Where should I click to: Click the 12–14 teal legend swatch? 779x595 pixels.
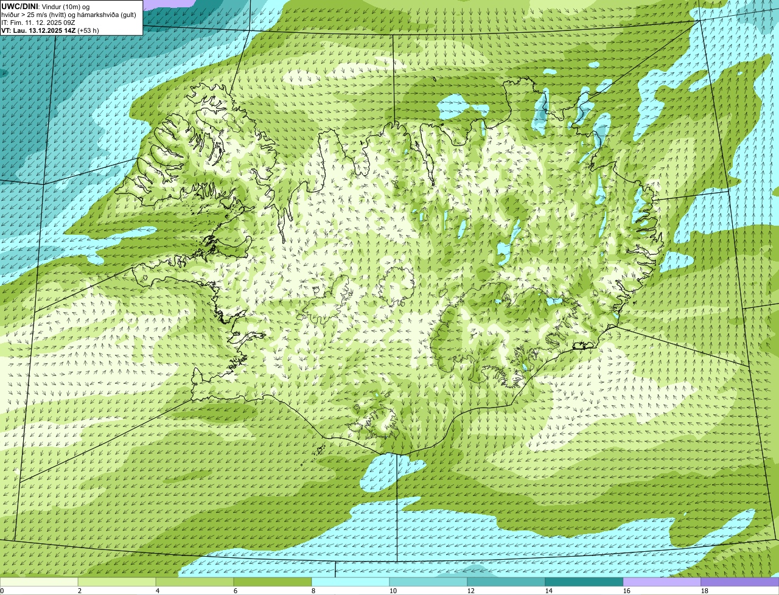pos(506,582)
